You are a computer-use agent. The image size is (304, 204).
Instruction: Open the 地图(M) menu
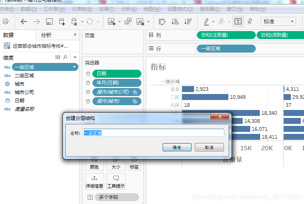click(152, 9)
